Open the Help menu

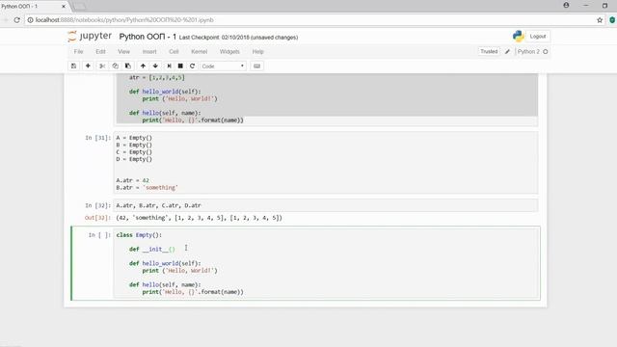click(x=257, y=51)
